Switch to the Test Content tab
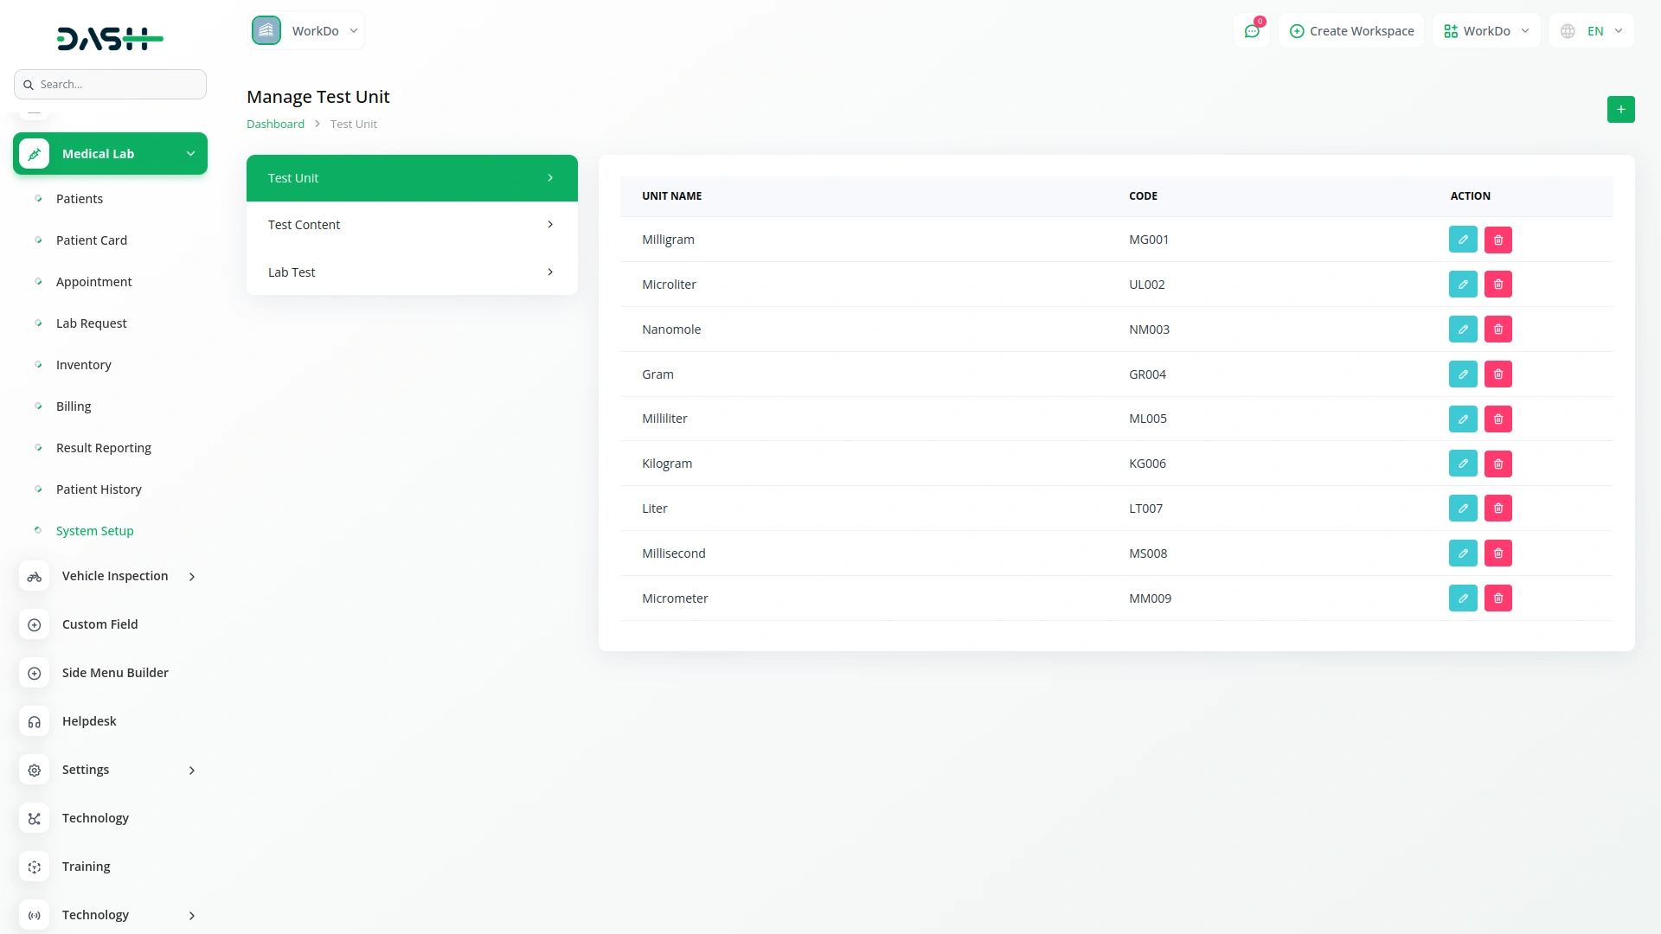This screenshot has height=934, width=1661. coord(412,225)
